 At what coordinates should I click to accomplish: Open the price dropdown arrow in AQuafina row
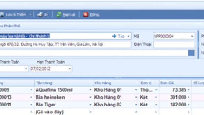point(188,90)
